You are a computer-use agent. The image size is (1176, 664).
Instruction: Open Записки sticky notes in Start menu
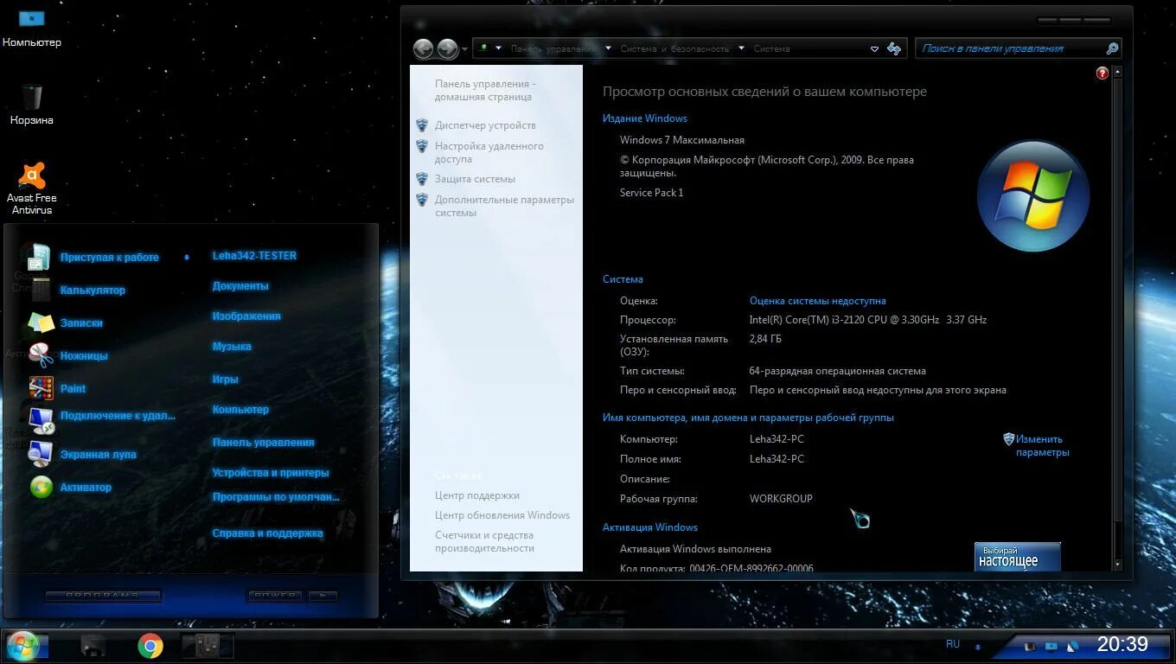(81, 322)
